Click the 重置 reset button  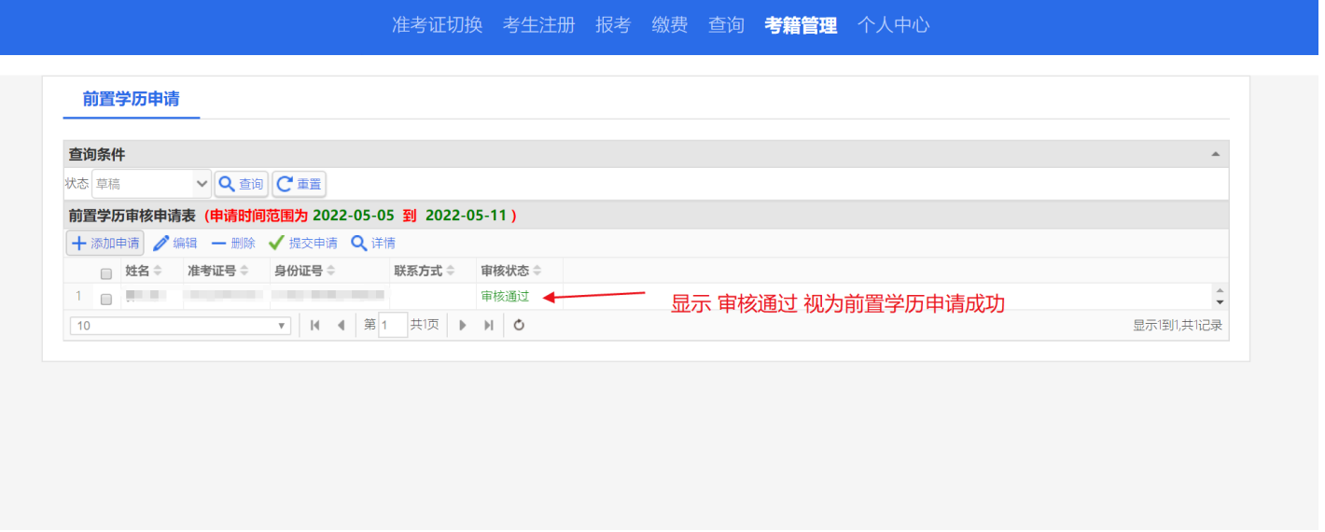pos(300,184)
